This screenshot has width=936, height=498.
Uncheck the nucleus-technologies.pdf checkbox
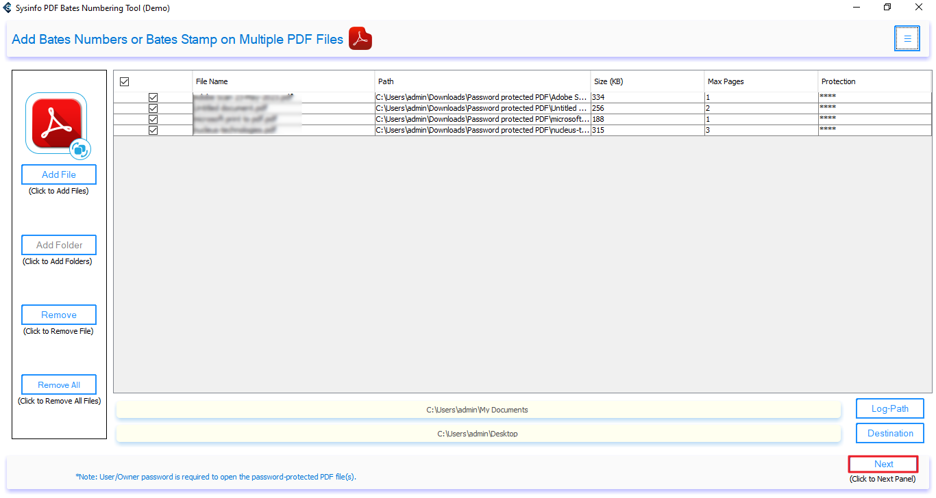(x=152, y=129)
